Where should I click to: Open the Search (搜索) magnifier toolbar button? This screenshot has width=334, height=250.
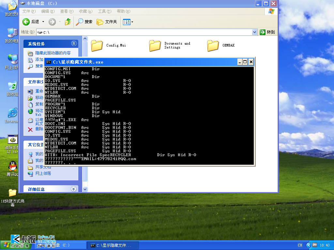(x=84, y=22)
